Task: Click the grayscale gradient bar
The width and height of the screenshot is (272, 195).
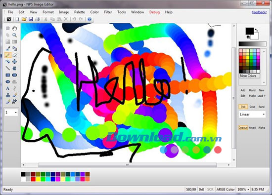Action: [x=252, y=44]
